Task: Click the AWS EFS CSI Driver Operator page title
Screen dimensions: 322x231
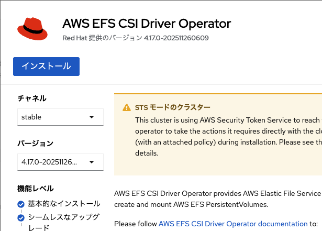Action: 146,24
